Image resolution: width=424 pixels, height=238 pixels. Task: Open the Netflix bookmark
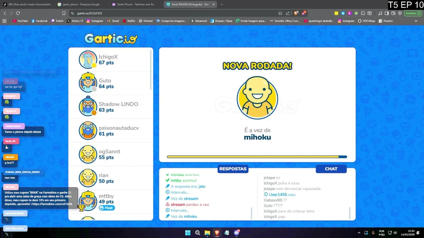coord(129,21)
